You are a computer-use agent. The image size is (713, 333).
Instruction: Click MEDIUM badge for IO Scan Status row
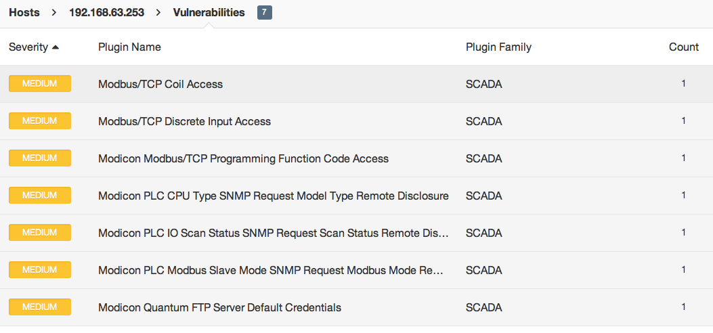[x=40, y=233]
